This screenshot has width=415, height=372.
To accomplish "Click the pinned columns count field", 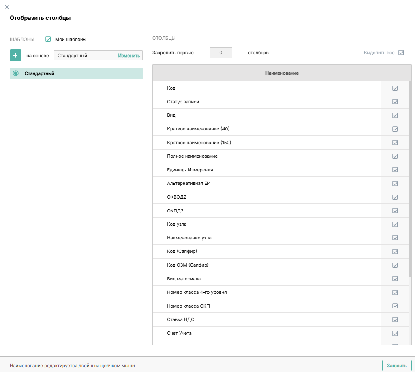I will 220,53.
